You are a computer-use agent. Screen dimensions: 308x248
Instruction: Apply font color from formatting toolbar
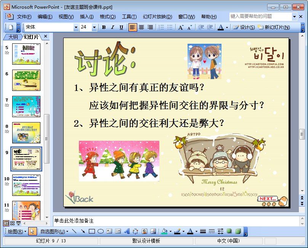(221, 27)
